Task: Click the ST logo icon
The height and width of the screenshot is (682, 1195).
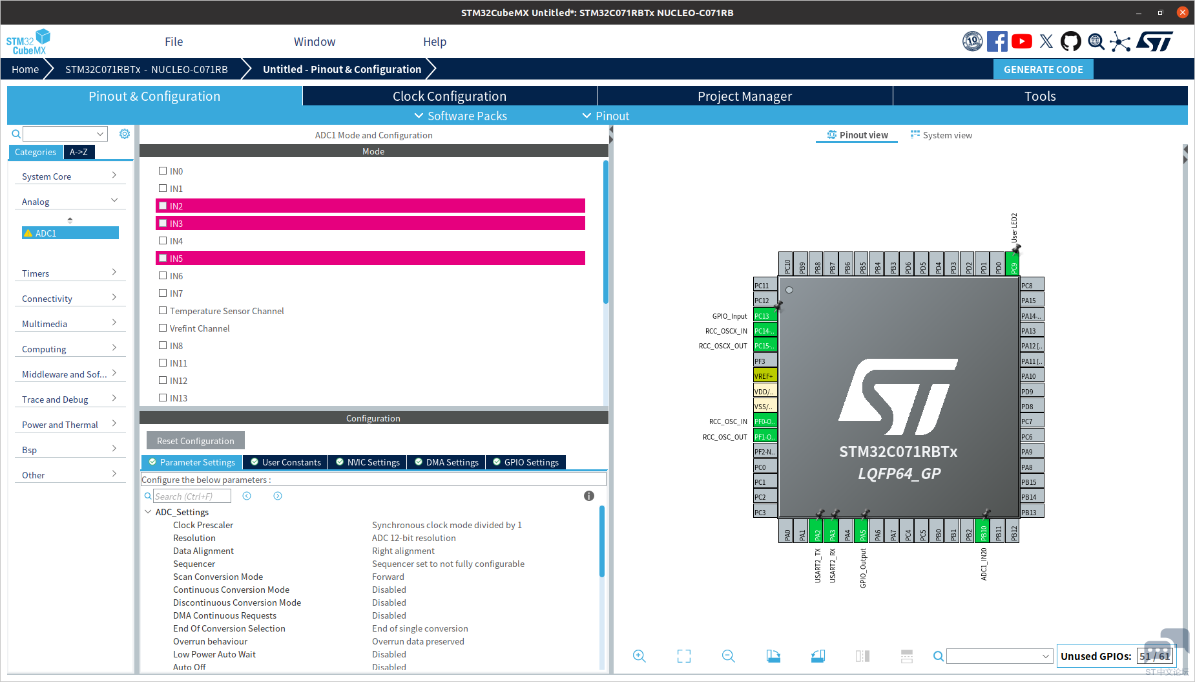Action: (1154, 41)
